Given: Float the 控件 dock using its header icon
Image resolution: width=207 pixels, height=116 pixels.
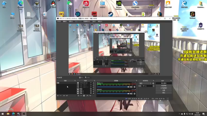Looking at the screenshot, I should 171,81.
